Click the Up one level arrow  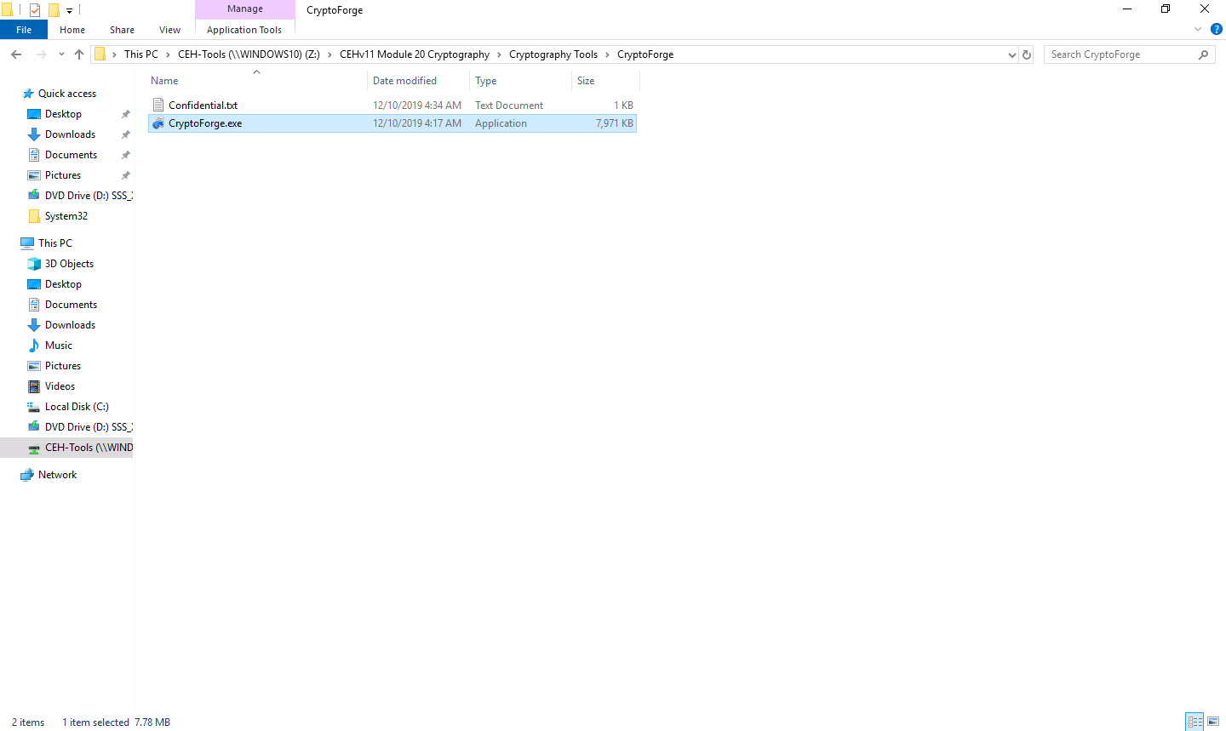pyautogui.click(x=79, y=54)
